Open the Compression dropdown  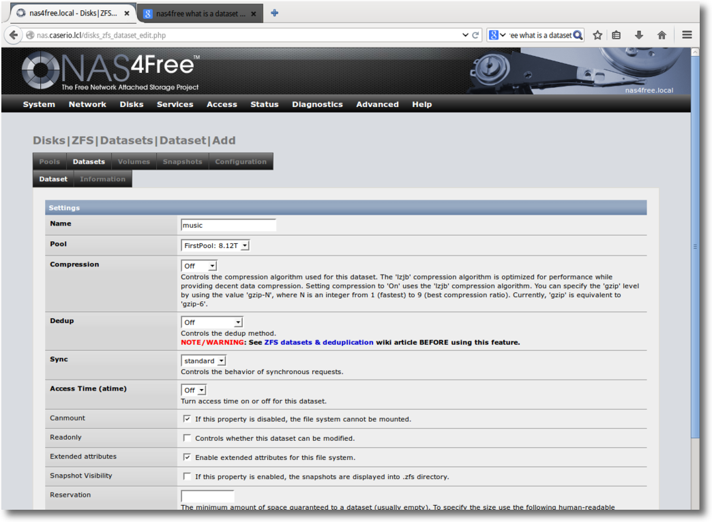199,266
